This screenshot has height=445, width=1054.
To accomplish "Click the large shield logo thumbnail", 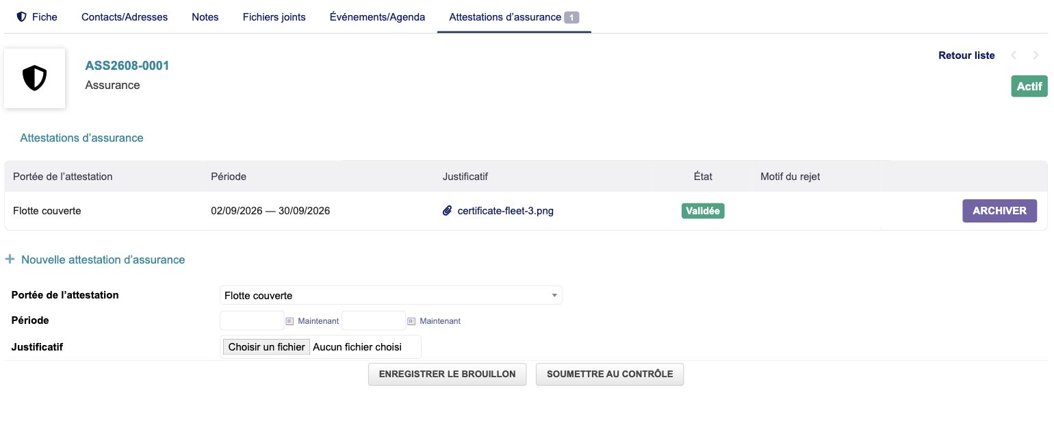I will [x=35, y=78].
